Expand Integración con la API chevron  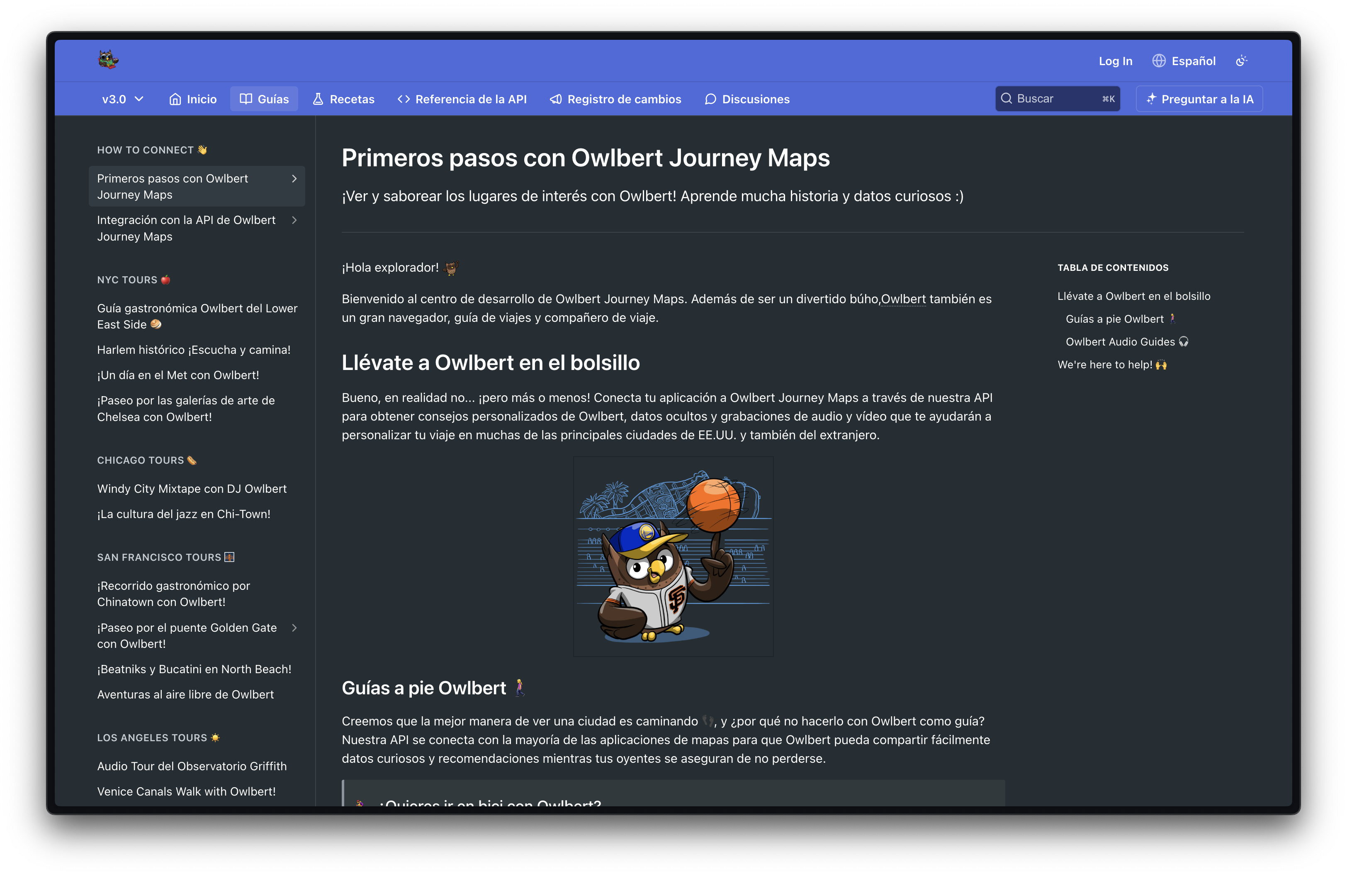[x=294, y=220]
